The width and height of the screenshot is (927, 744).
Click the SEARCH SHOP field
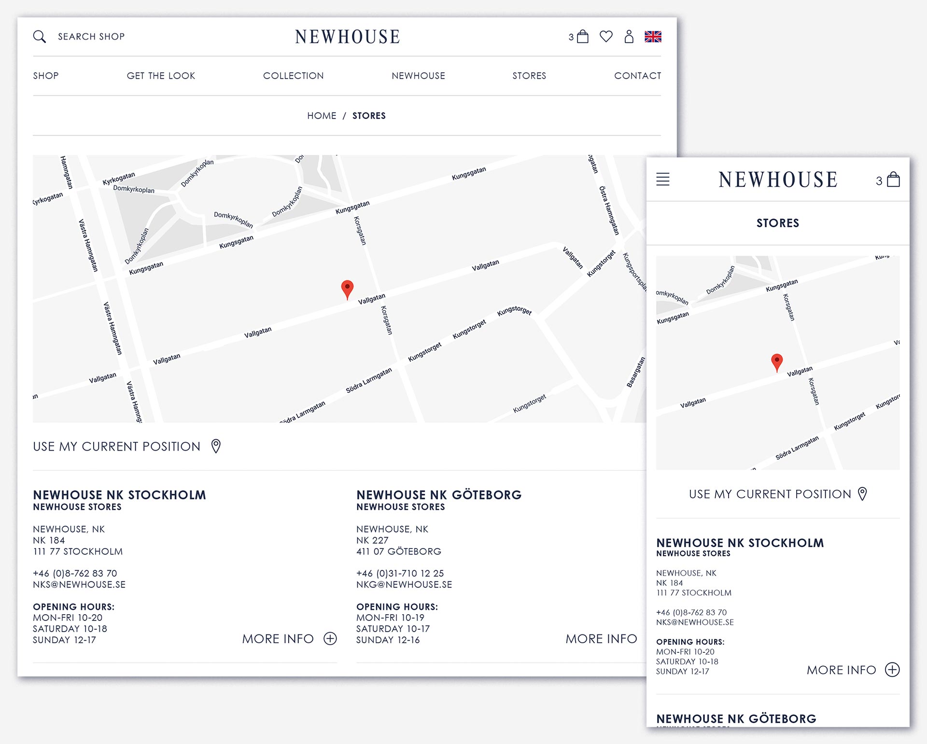(91, 37)
